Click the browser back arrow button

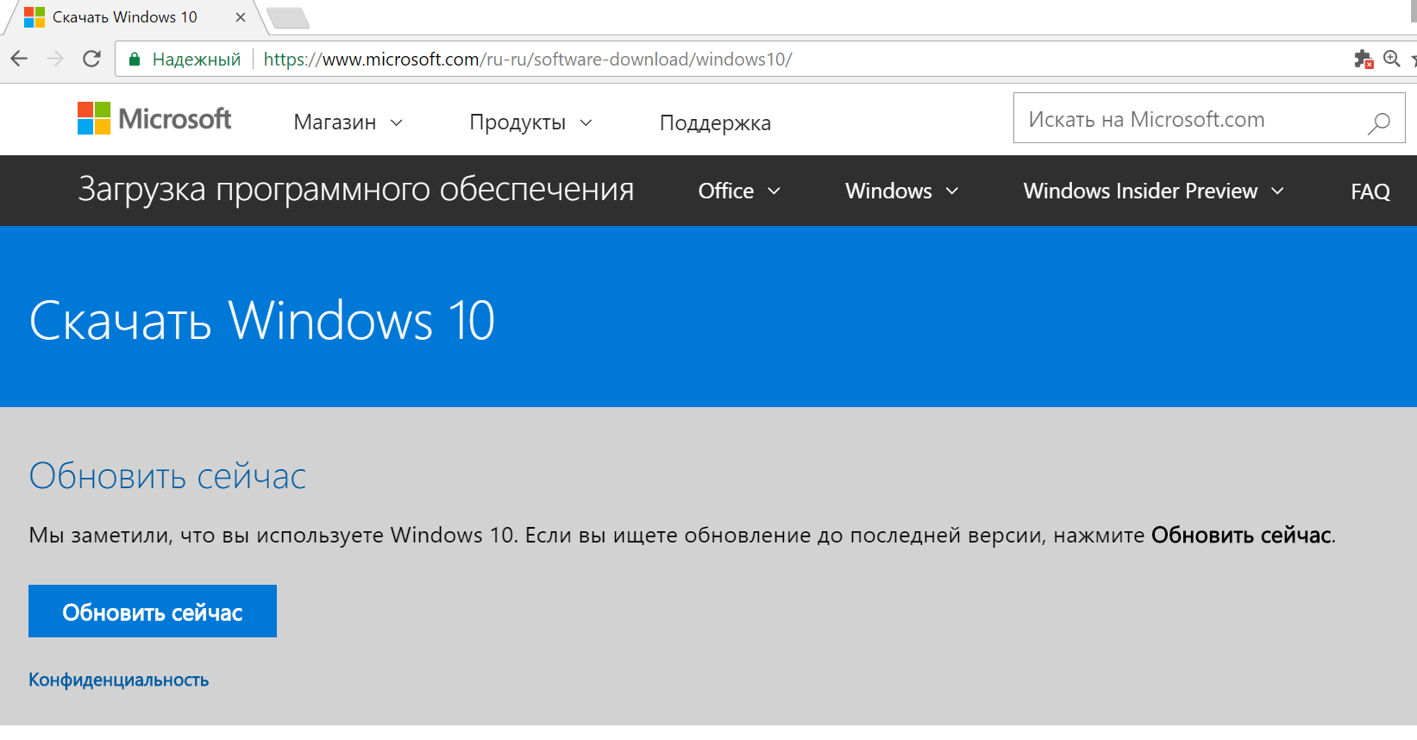click(x=19, y=59)
